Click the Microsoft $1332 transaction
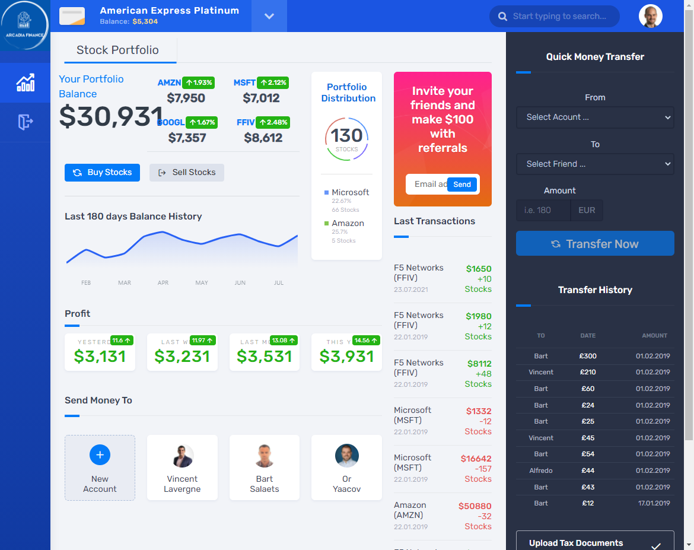The height and width of the screenshot is (550, 694). 442,422
